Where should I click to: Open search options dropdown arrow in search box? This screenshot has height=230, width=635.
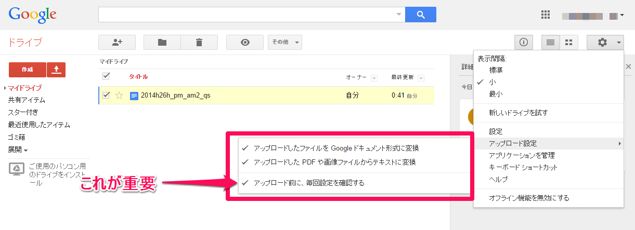(x=399, y=15)
